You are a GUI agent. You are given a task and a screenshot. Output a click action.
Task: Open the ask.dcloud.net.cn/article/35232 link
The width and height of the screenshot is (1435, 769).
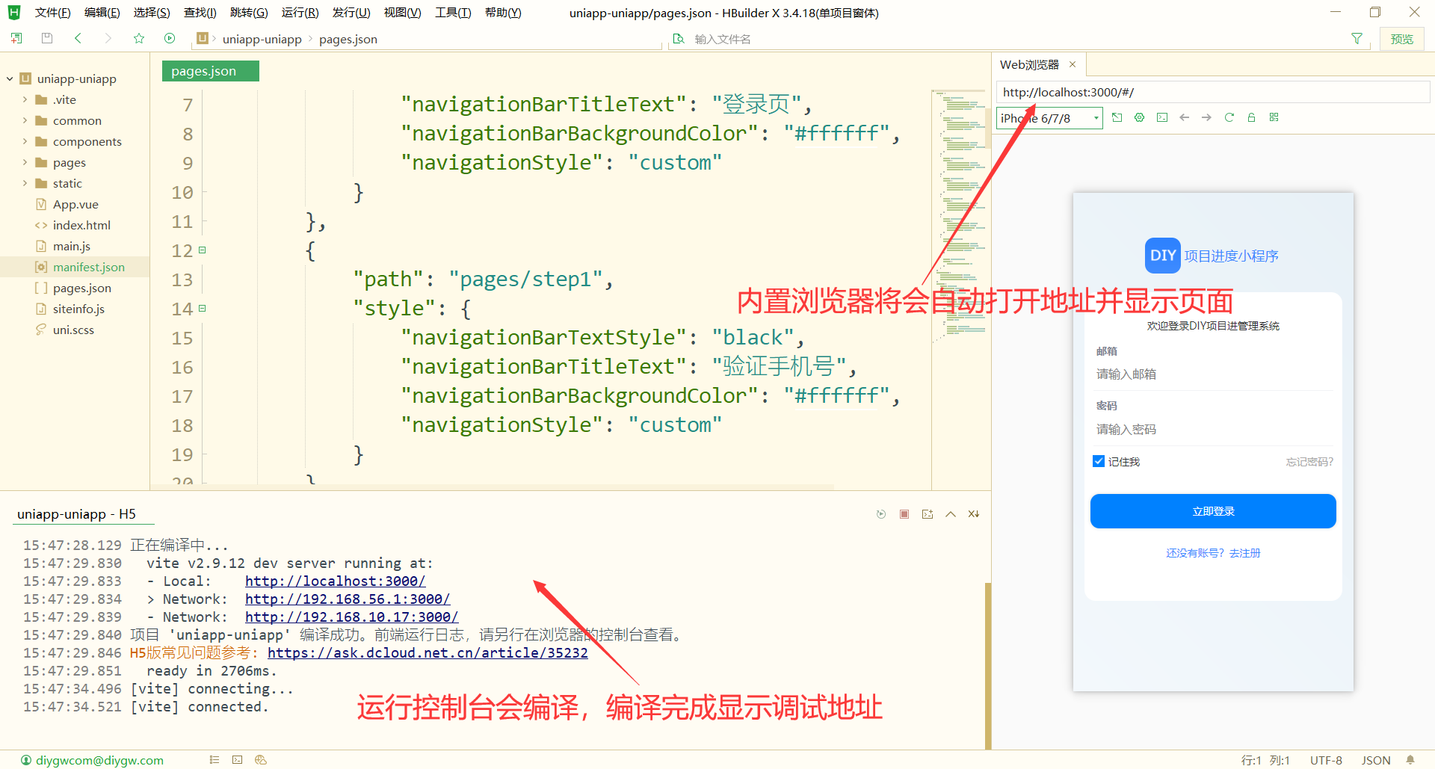pos(428,653)
